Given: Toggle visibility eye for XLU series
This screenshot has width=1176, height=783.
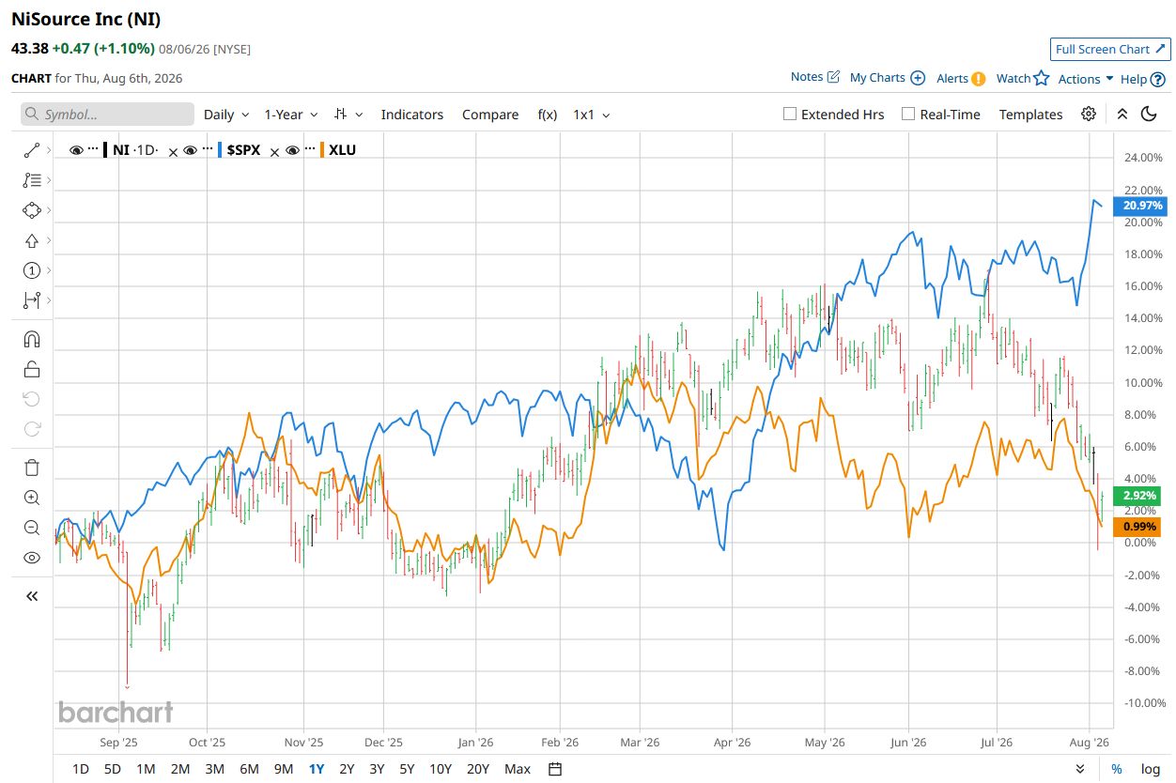Looking at the screenshot, I should pos(293,150).
